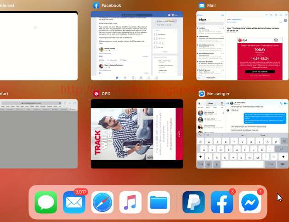289x222 pixels.
Task: Tap left shift key on Messenger keyboard
Action: 200,157
